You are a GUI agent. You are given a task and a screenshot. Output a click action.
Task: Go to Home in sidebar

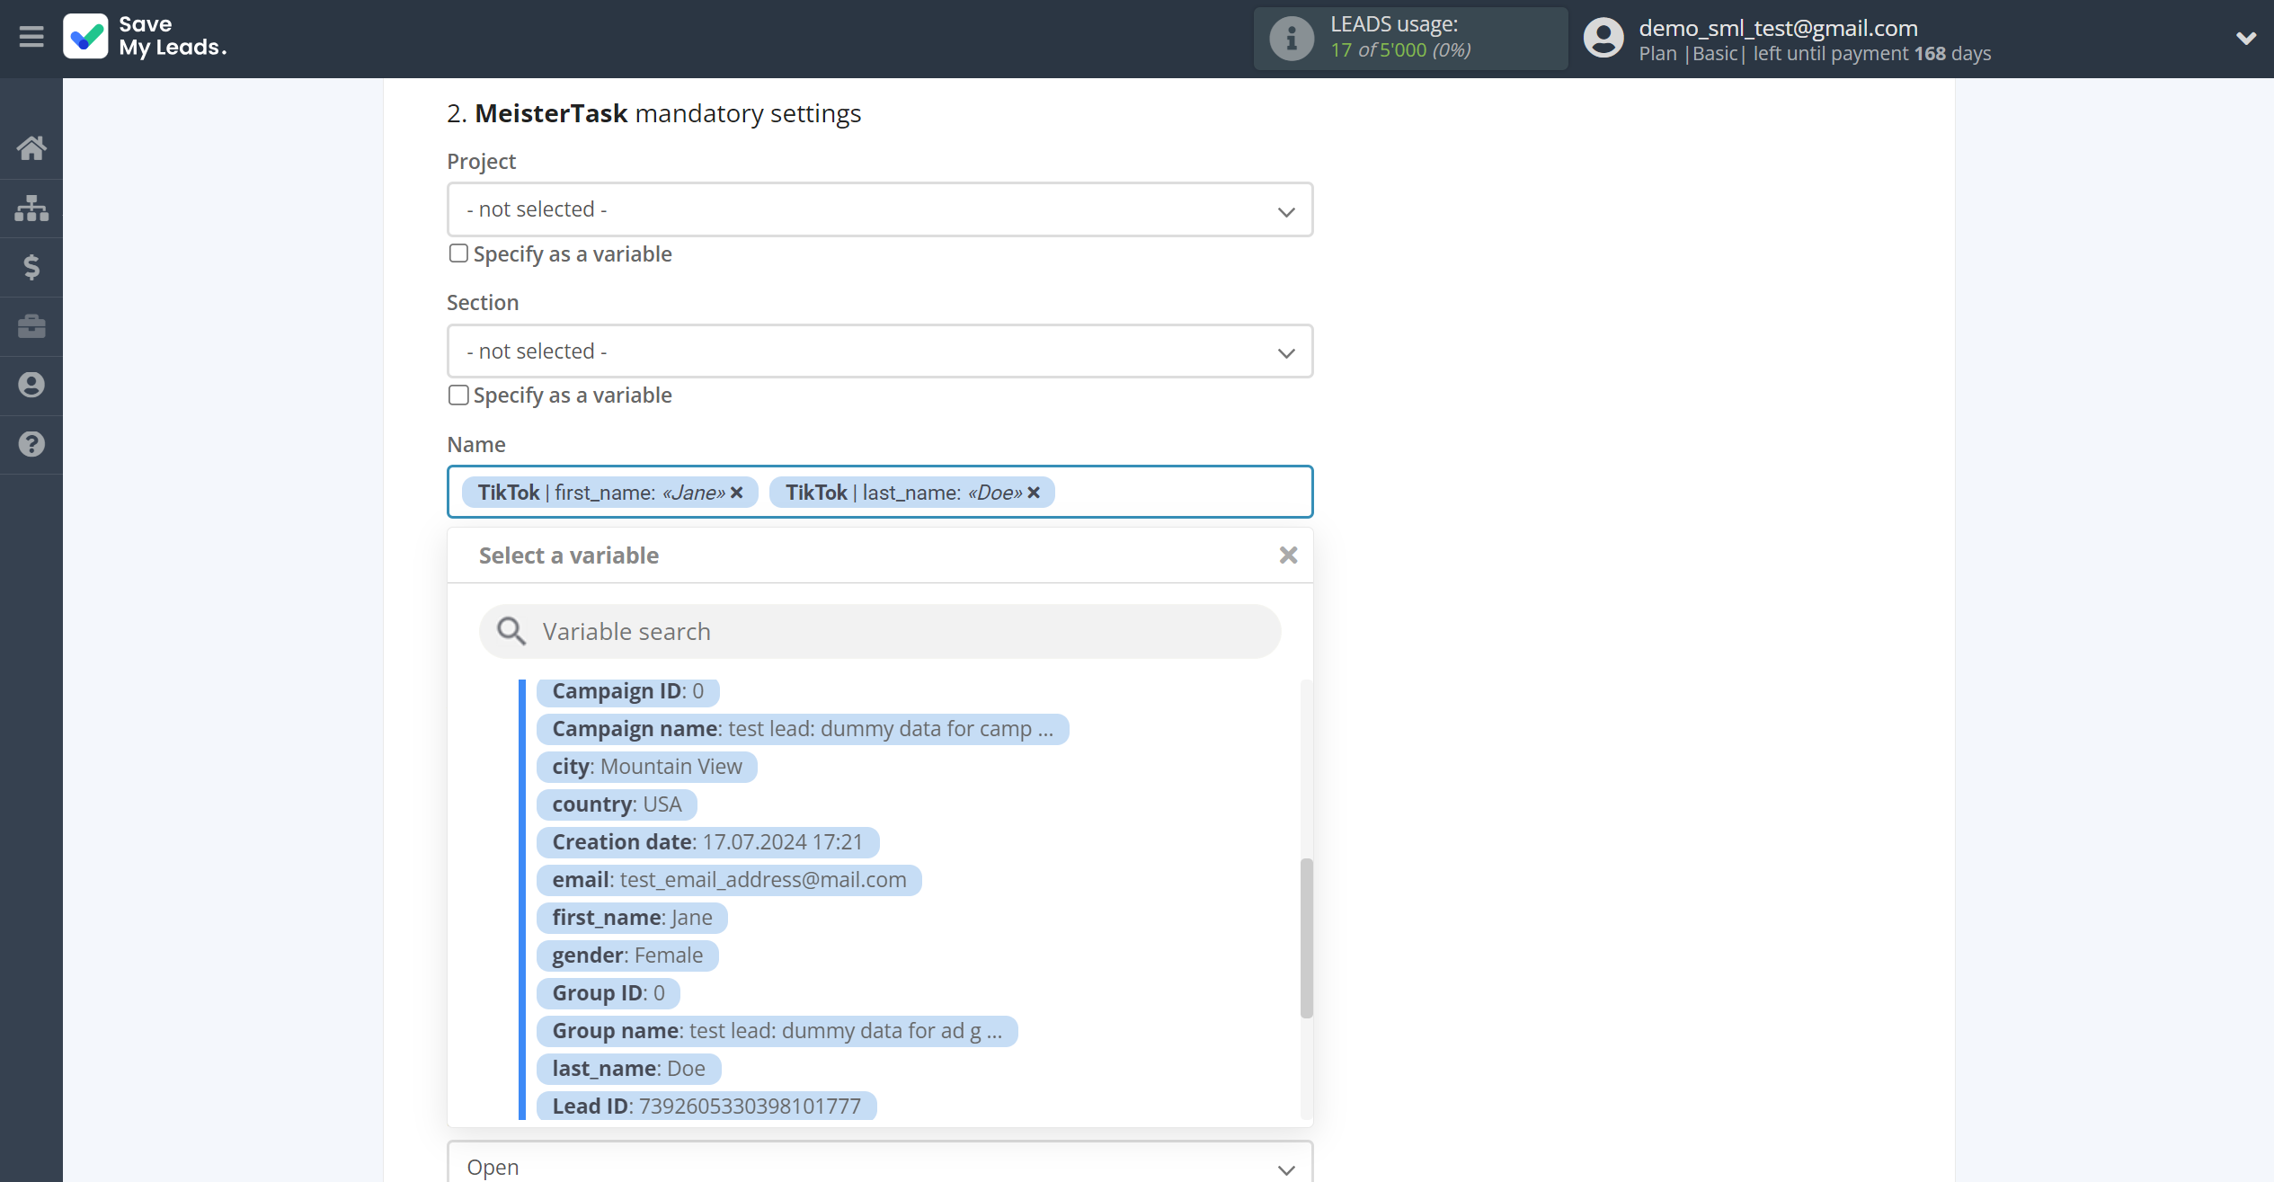[x=31, y=148]
